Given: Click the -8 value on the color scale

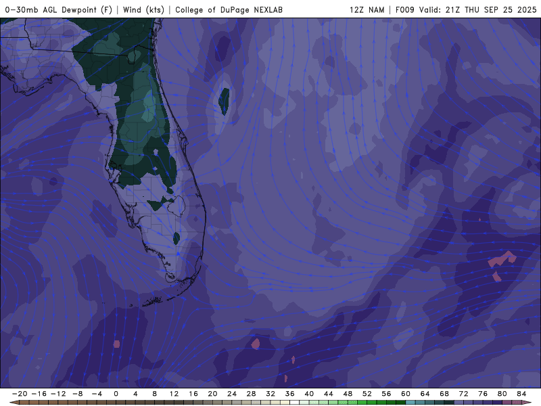Looking at the screenshot, I should (77, 394).
